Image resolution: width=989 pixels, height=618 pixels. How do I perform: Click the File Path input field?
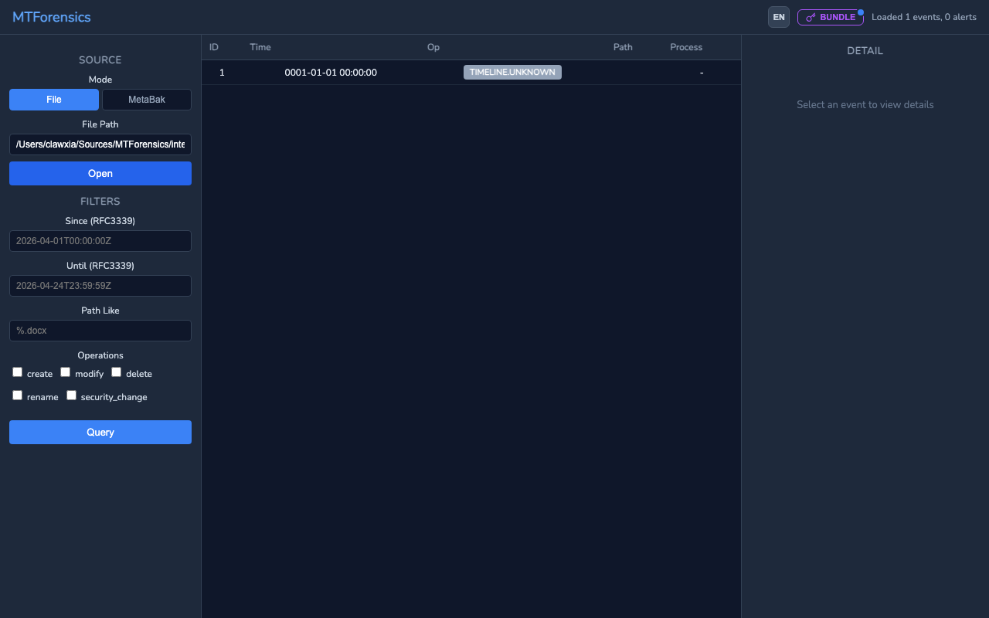100,144
